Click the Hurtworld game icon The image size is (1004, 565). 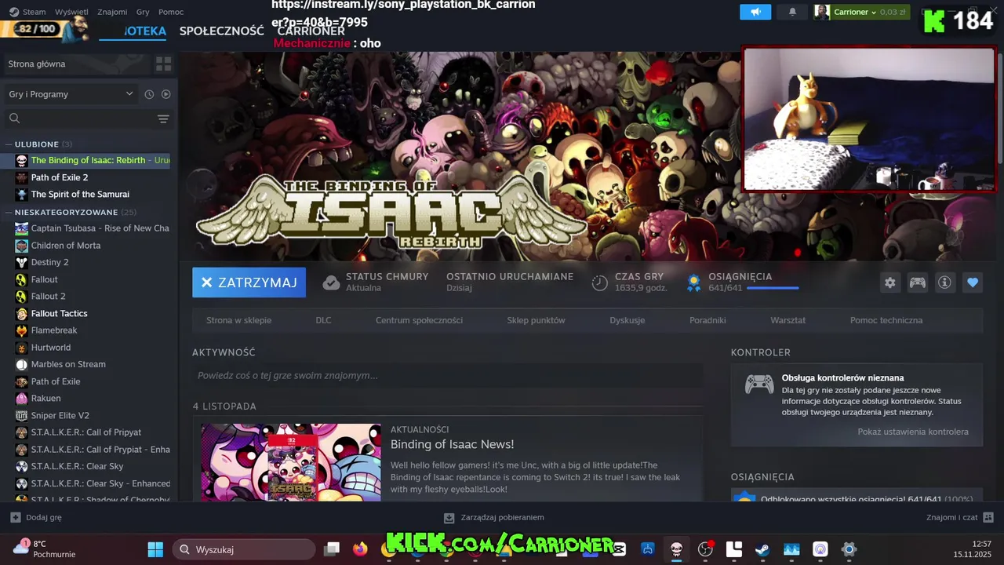[22, 348]
